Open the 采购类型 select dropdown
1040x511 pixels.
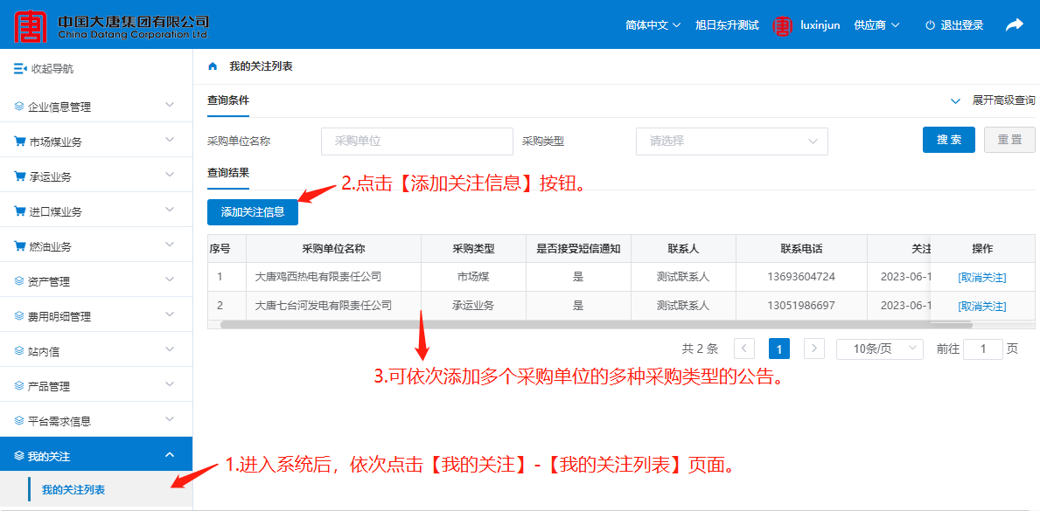click(731, 141)
